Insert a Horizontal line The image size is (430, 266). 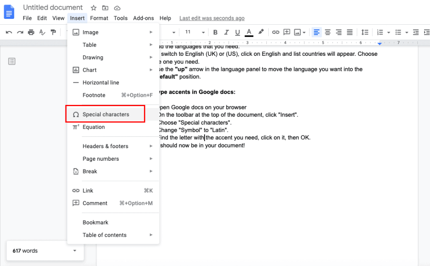click(113, 83)
